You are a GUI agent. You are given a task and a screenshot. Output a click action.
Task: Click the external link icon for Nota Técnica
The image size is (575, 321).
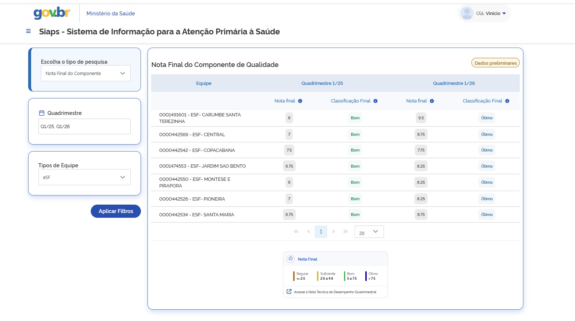coord(289,292)
